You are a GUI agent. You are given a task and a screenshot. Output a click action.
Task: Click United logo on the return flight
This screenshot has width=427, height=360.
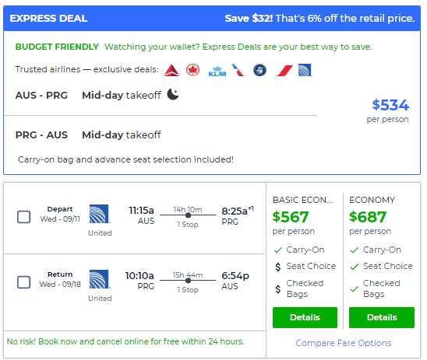point(100,279)
